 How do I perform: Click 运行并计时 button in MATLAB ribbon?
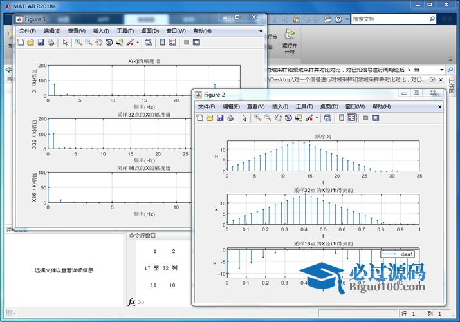[x=290, y=42]
